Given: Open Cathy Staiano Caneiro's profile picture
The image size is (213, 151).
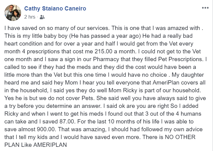Looking at the screenshot, I should (12, 12).
